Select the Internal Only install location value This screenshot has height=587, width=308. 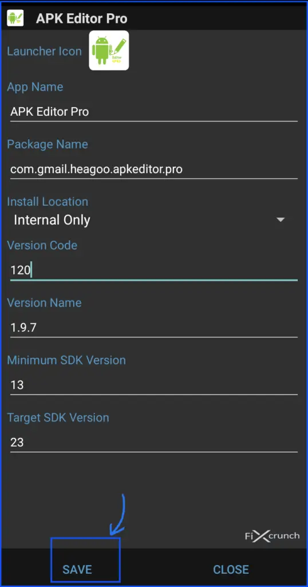52,220
